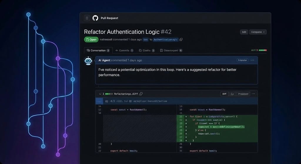The height and width of the screenshot is (164, 301).
Task: Switch the diff view to Proposed mode
Action: point(243,94)
